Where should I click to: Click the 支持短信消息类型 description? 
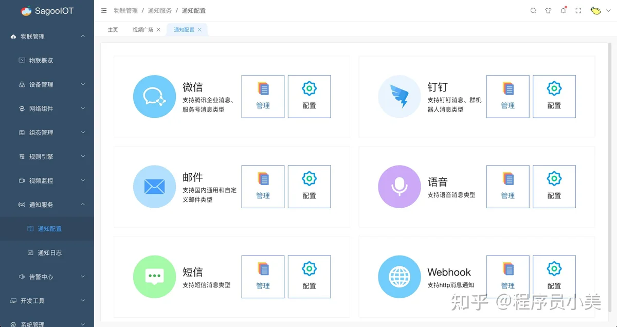pyautogui.click(x=207, y=285)
